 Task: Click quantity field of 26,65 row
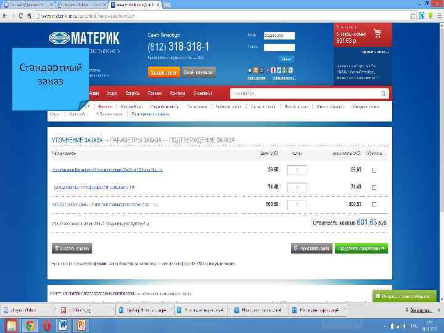(297, 170)
